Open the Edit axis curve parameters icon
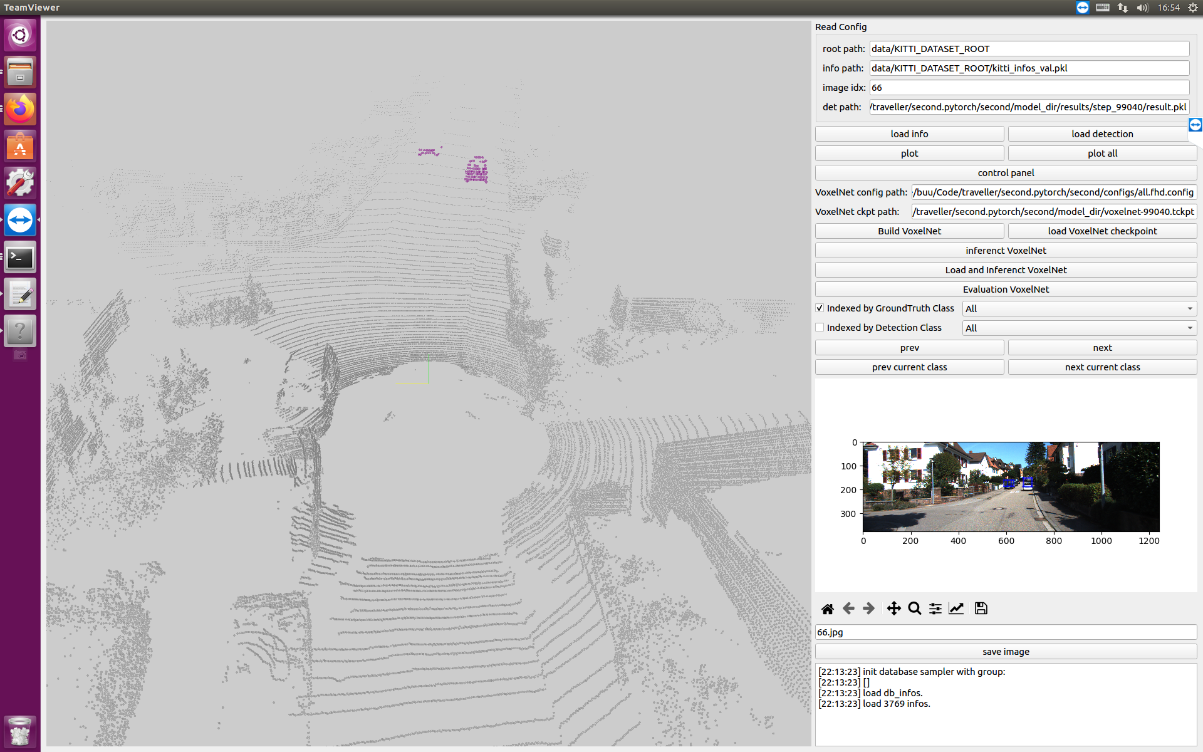Screen dimensions: 1203x752 pos(956,608)
